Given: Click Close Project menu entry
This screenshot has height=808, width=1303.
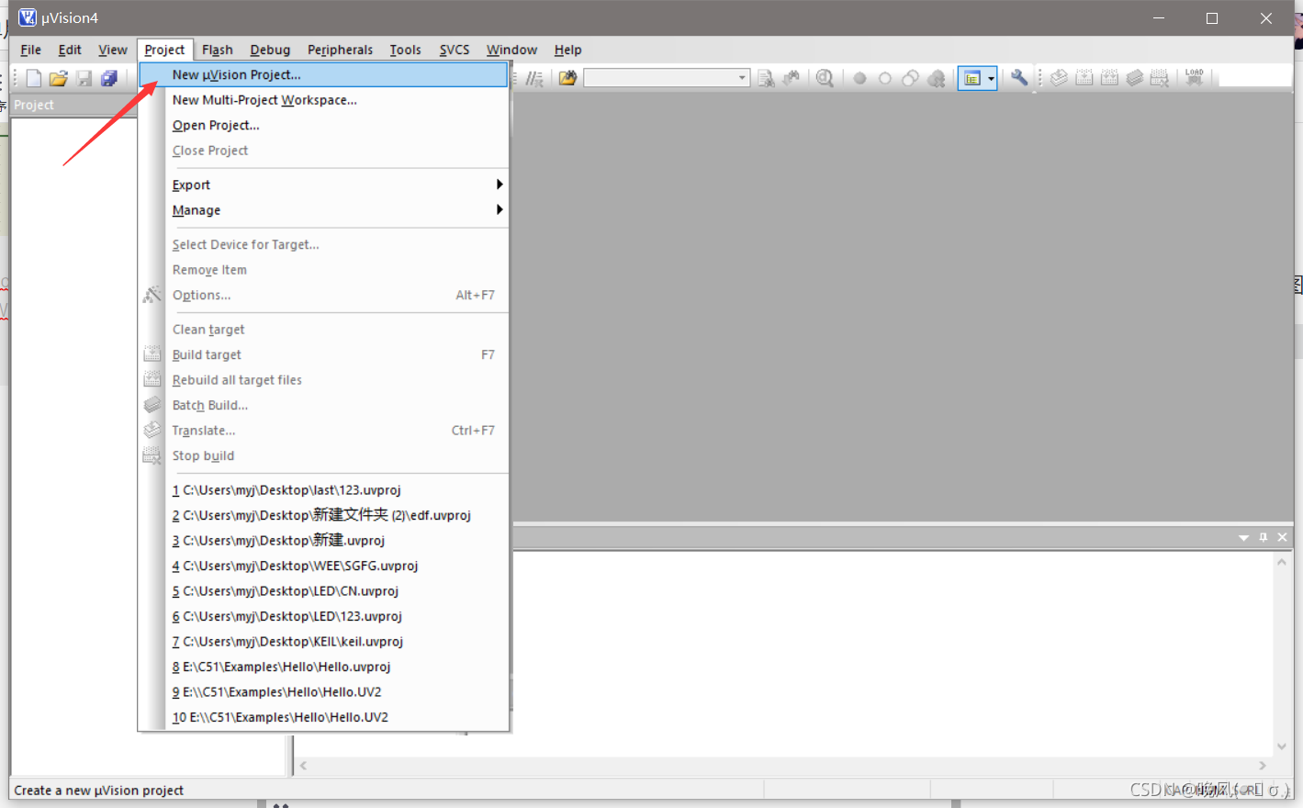Looking at the screenshot, I should [x=323, y=151].
